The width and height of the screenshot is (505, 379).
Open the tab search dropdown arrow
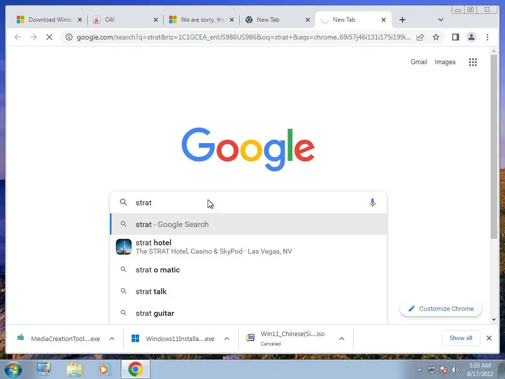[441, 20]
